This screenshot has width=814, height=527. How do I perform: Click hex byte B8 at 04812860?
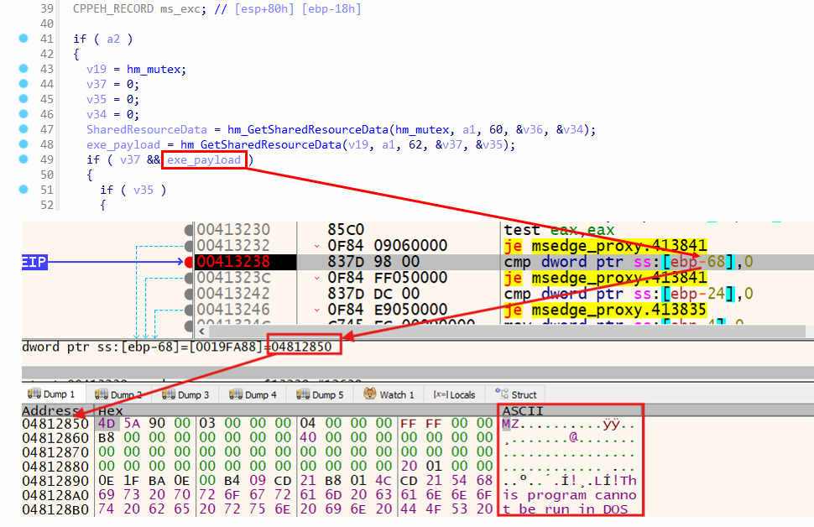[107, 438]
